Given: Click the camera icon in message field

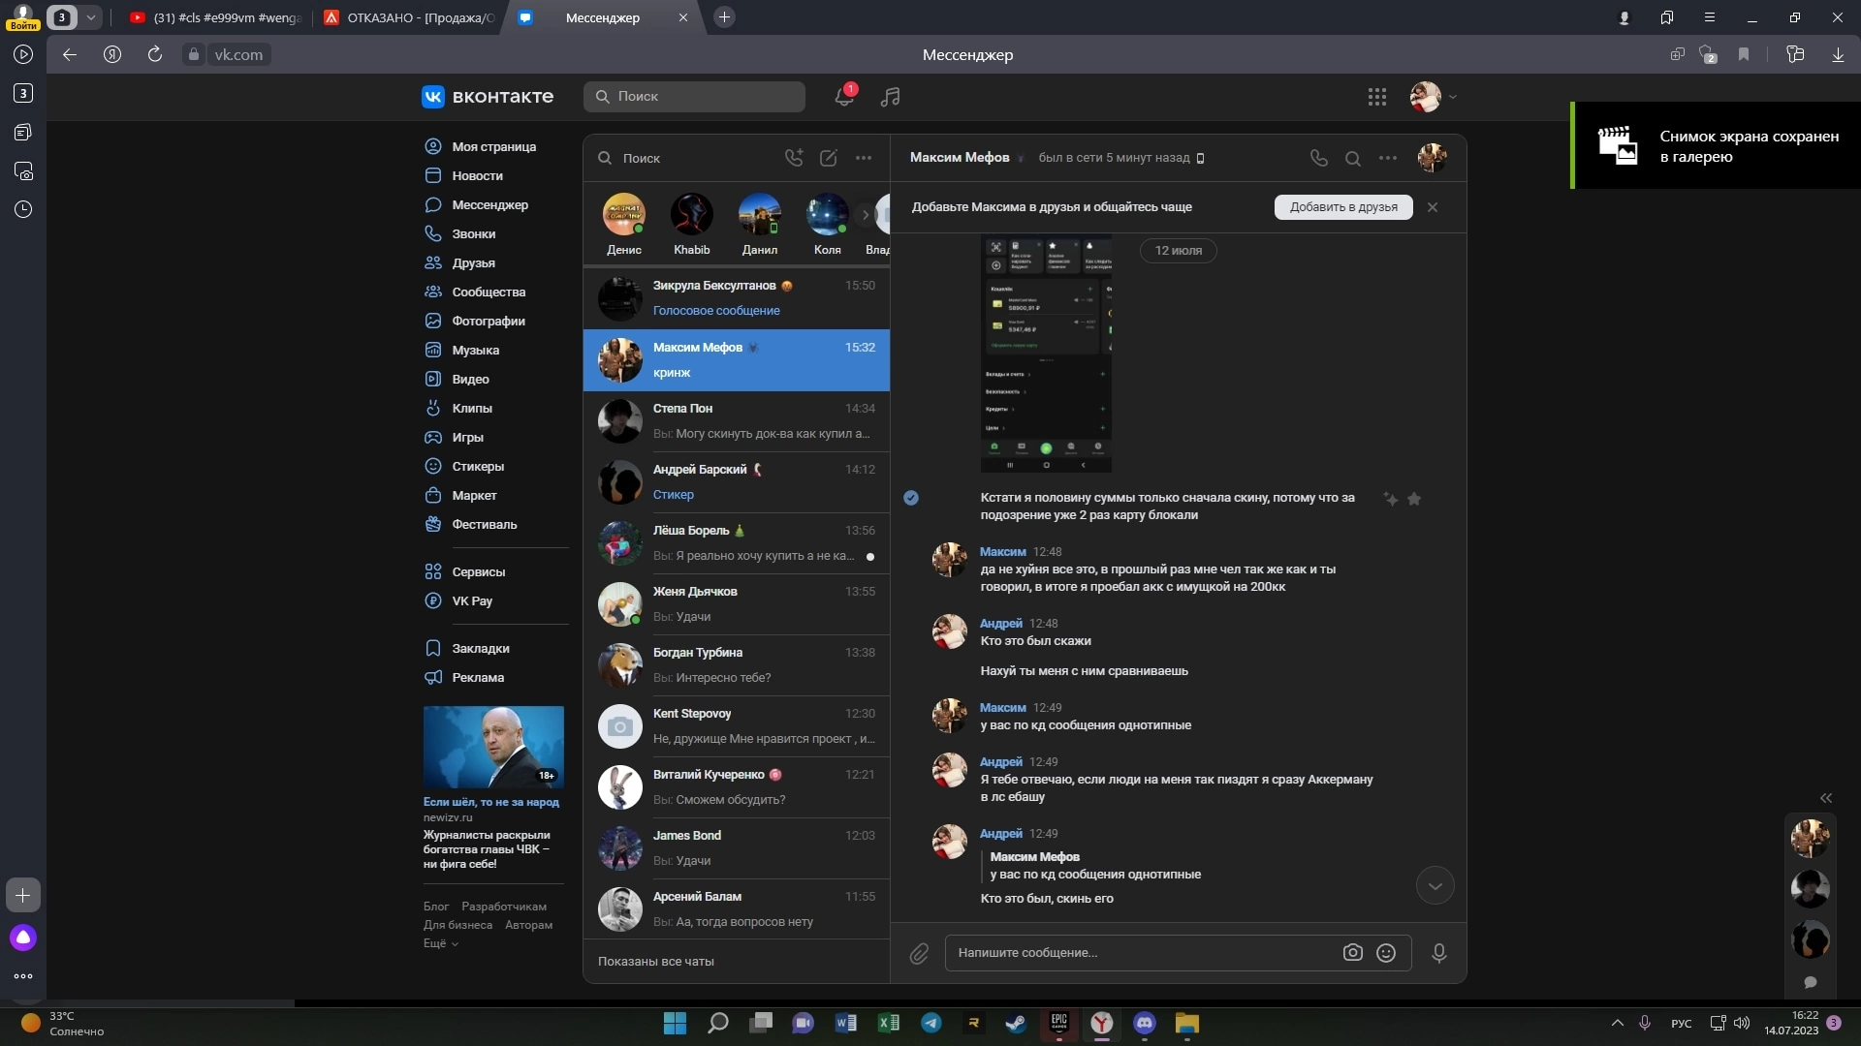Looking at the screenshot, I should (1352, 953).
